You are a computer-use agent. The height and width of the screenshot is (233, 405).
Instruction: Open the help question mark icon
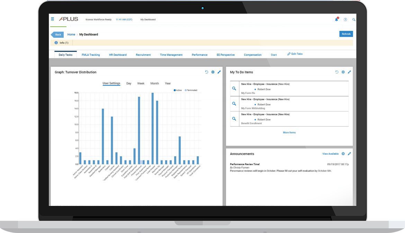tap(345, 19)
